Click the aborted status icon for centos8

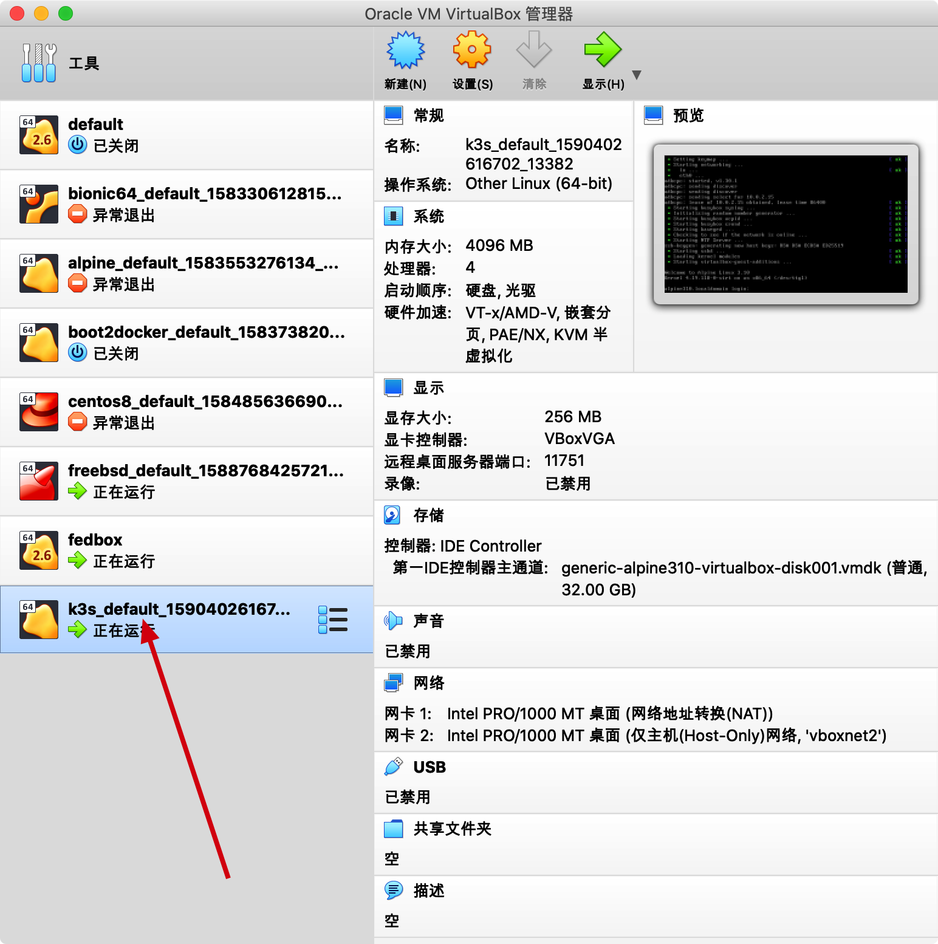tap(78, 422)
